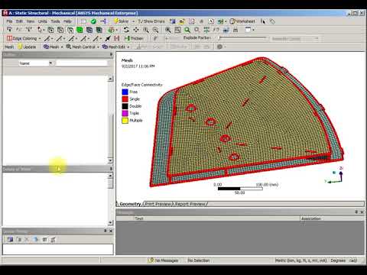The width and height of the screenshot is (367, 275).
Task: Click the red Single legend swatch
Action: [125, 99]
